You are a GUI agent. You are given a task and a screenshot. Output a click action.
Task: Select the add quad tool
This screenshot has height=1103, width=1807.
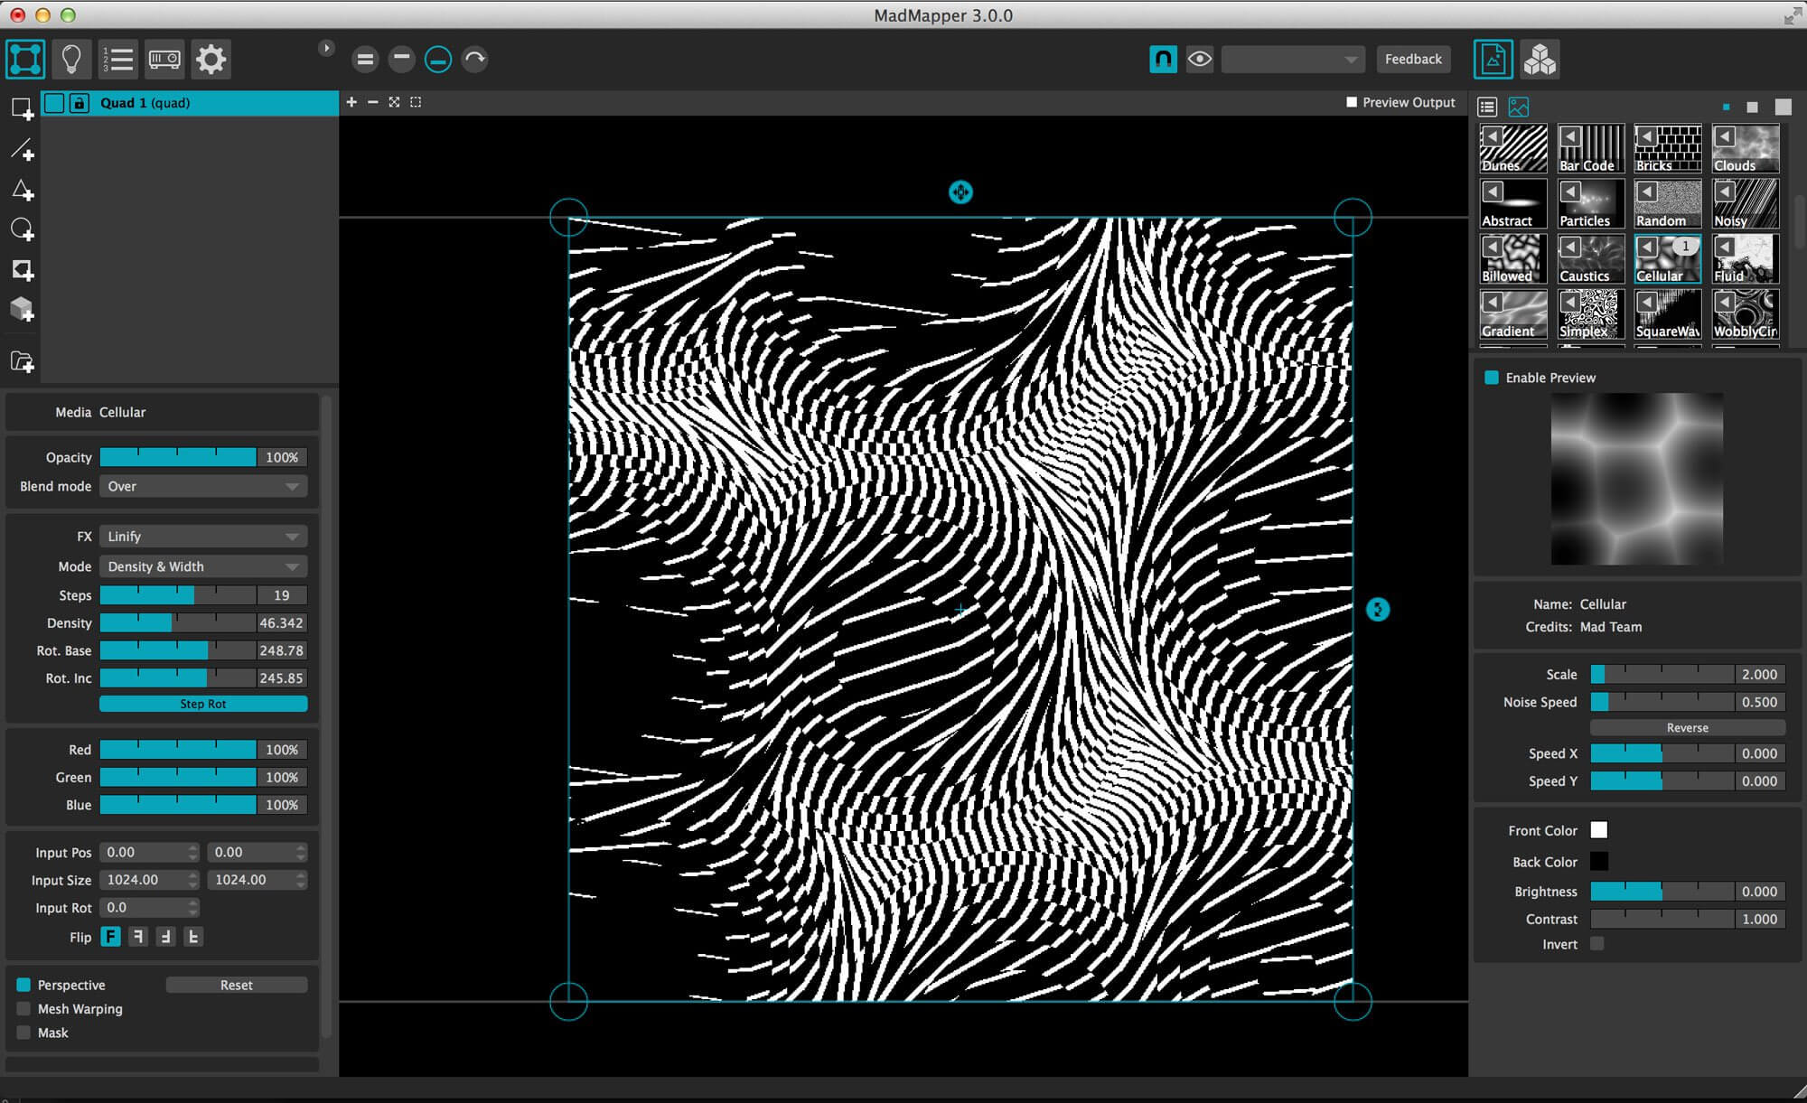click(x=22, y=109)
